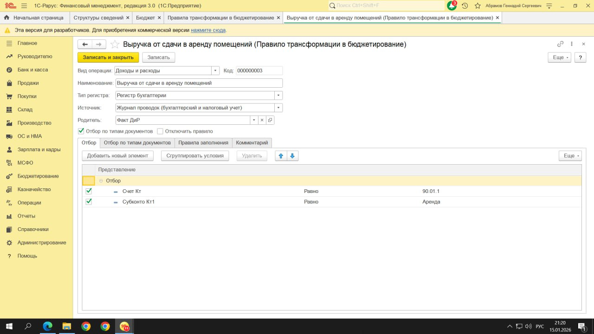This screenshot has width=594, height=334.
Task: Open Google Chrome from the taskbar
Action: pos(86,326)
